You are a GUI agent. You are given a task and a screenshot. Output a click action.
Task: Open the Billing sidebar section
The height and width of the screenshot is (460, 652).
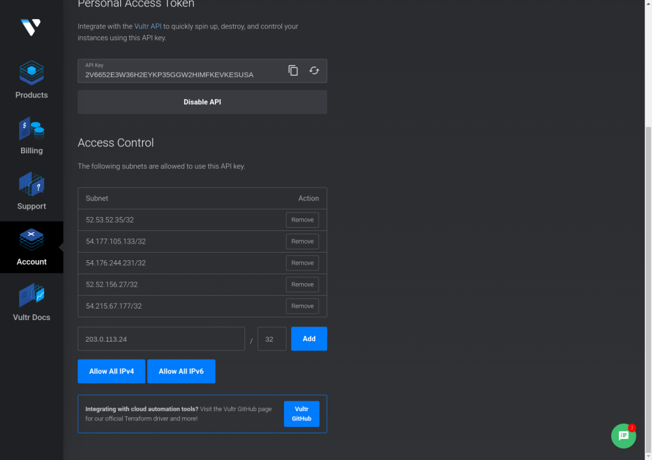click(x=31, y=136)
